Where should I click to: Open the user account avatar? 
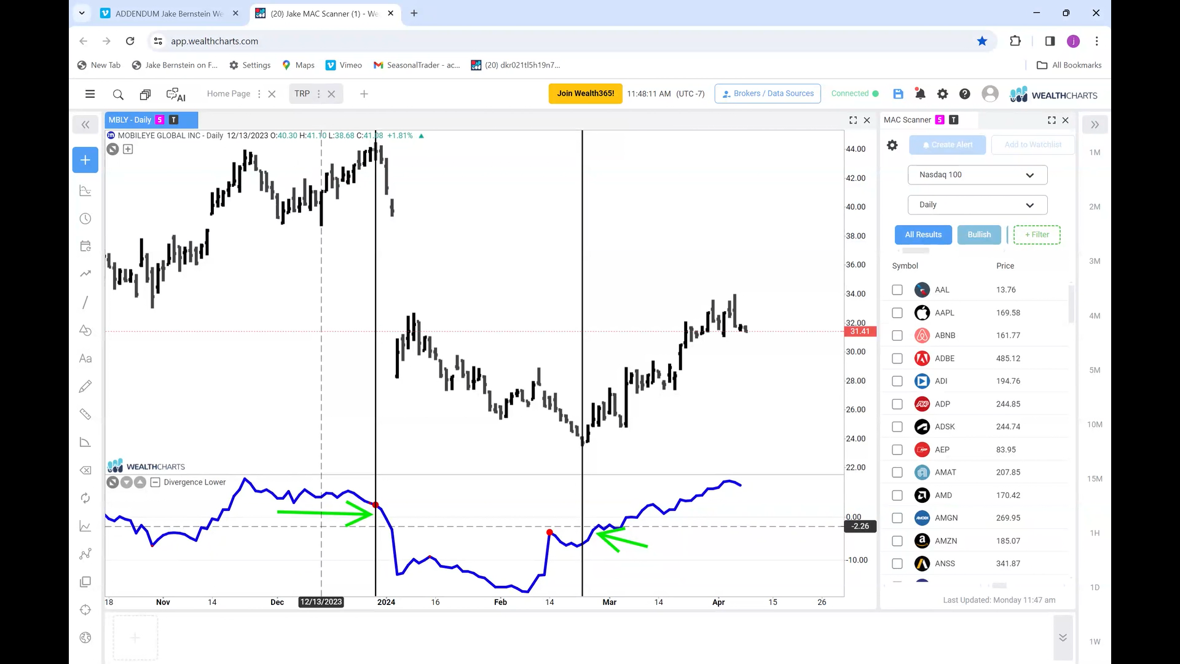point(989,93)
